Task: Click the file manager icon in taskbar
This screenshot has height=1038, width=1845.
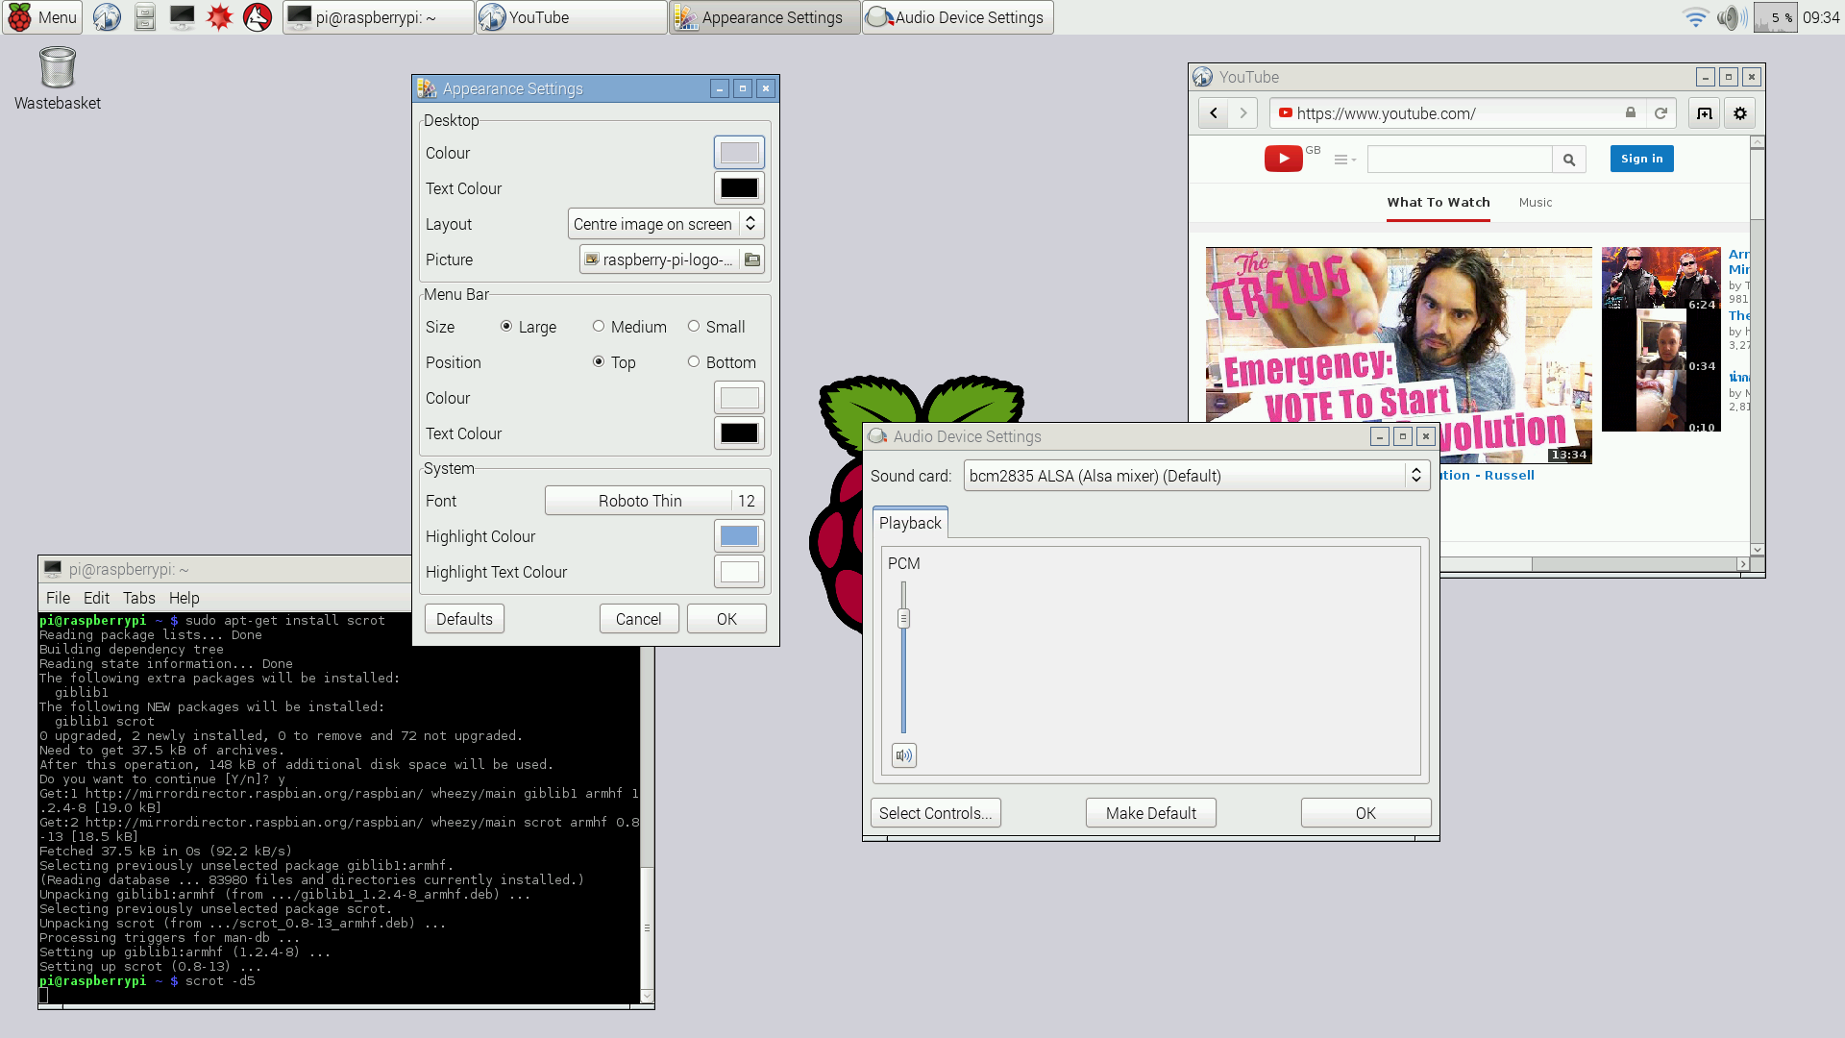Action: coord(143,16)
